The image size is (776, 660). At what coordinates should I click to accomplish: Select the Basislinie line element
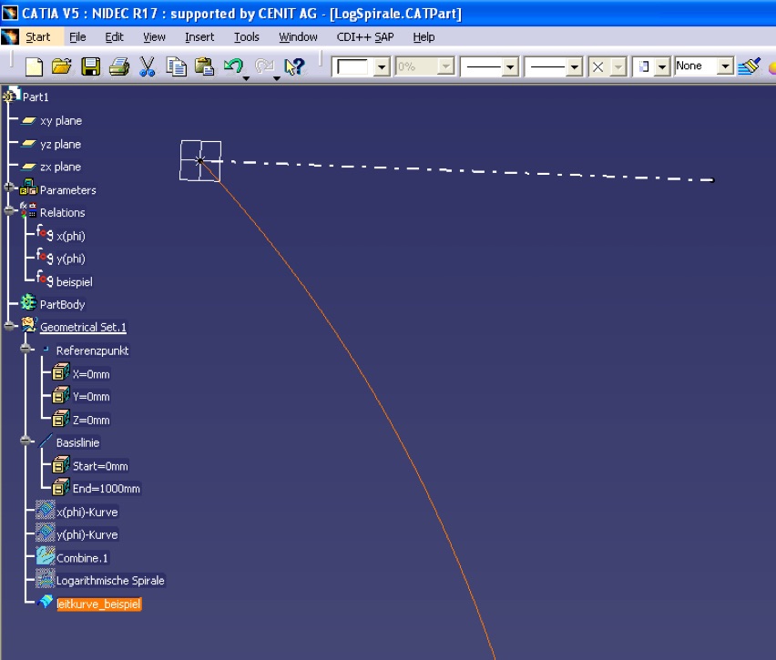77,442
